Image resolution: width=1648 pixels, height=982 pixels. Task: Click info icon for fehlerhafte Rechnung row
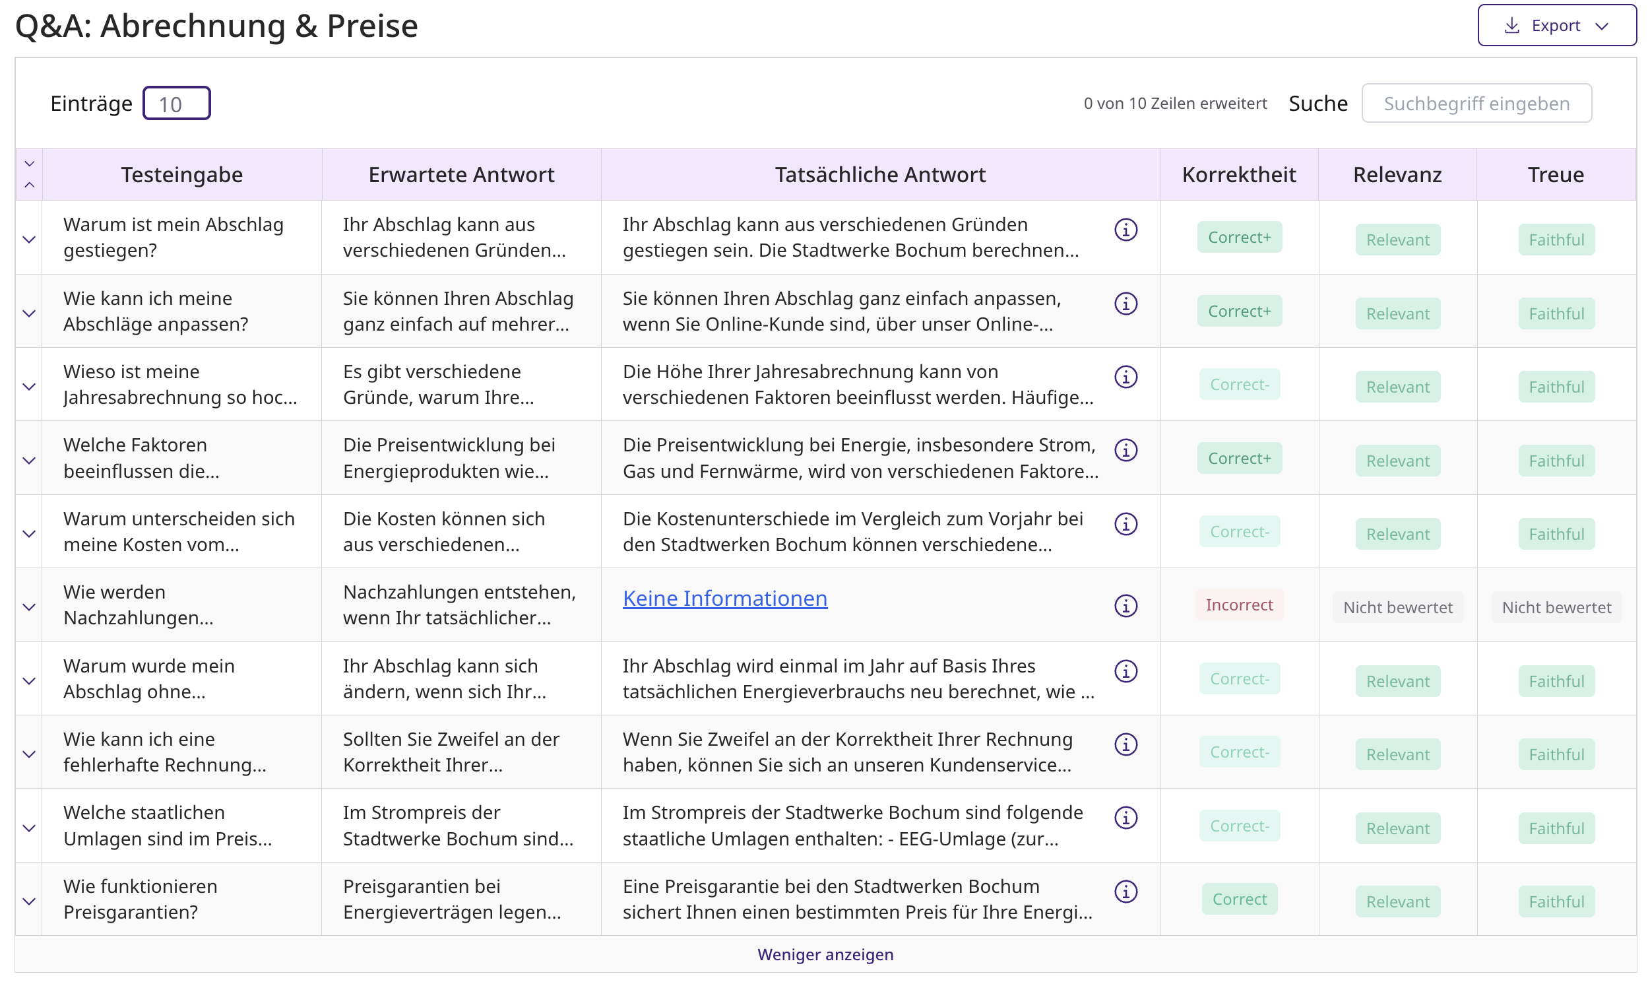pyautogui.click(x=1125, y=745)
